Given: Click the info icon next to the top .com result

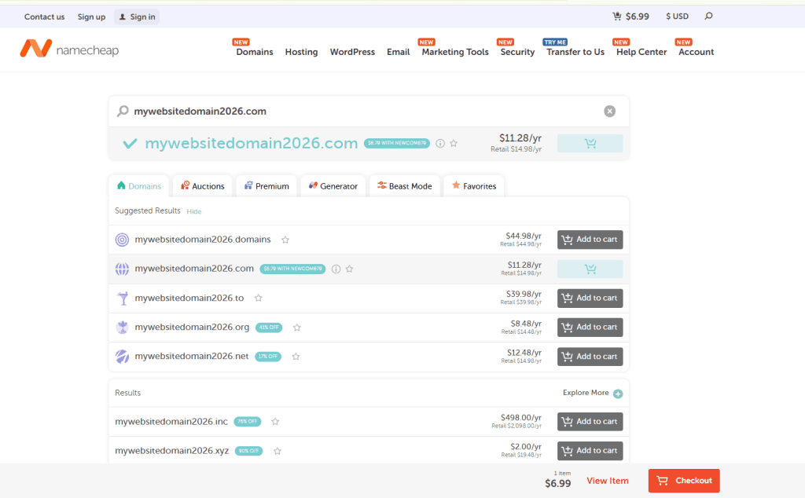Looking at the screenshot, I should tap(440, 144).
